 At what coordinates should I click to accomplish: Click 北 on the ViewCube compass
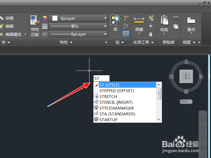(186, 62)
